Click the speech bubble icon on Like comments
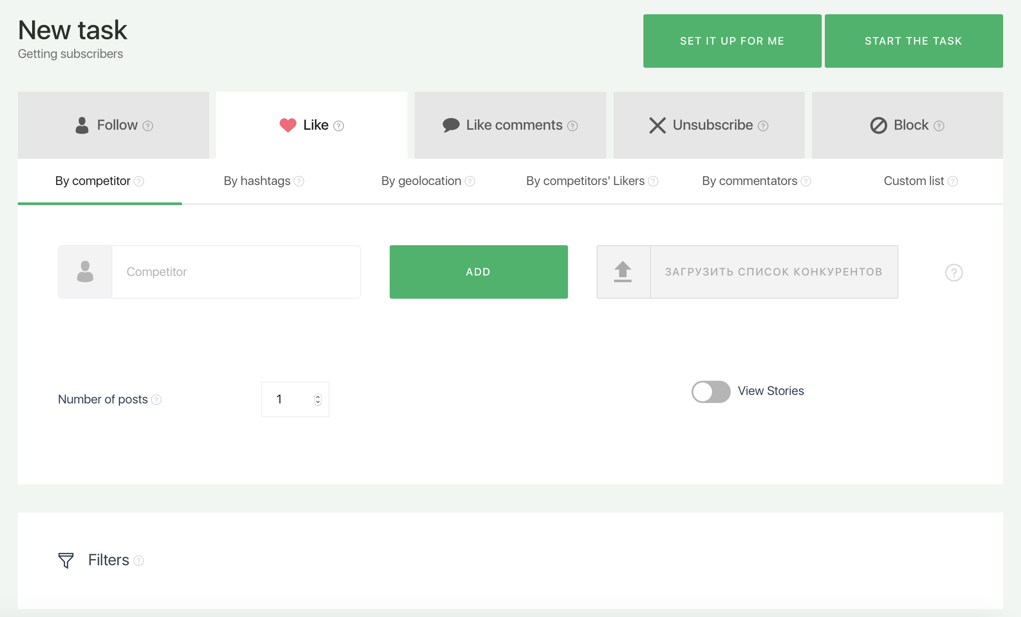 click(x=451, y=125)
